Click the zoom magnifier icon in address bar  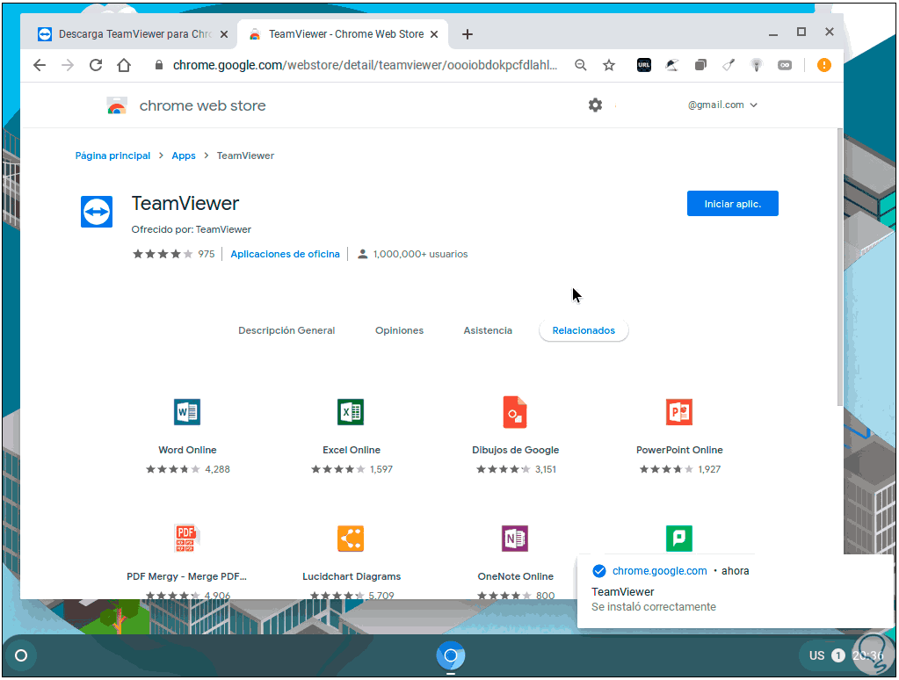click(x=581, y=65)
